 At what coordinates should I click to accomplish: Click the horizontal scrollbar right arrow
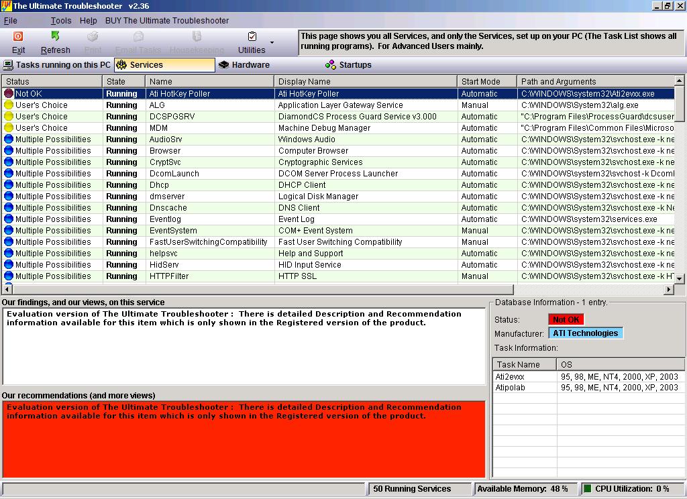tap(669, 289)
